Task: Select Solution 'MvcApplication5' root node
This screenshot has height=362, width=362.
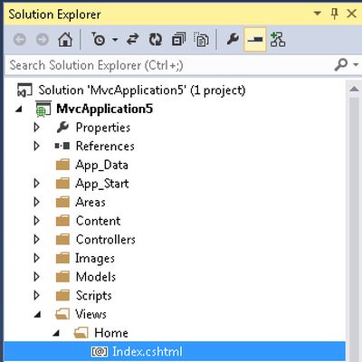Action: pos(142,90)
